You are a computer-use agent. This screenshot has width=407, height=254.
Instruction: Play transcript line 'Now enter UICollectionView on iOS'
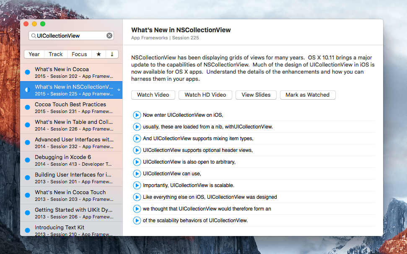pyautogui.click(x=137, y=115)
